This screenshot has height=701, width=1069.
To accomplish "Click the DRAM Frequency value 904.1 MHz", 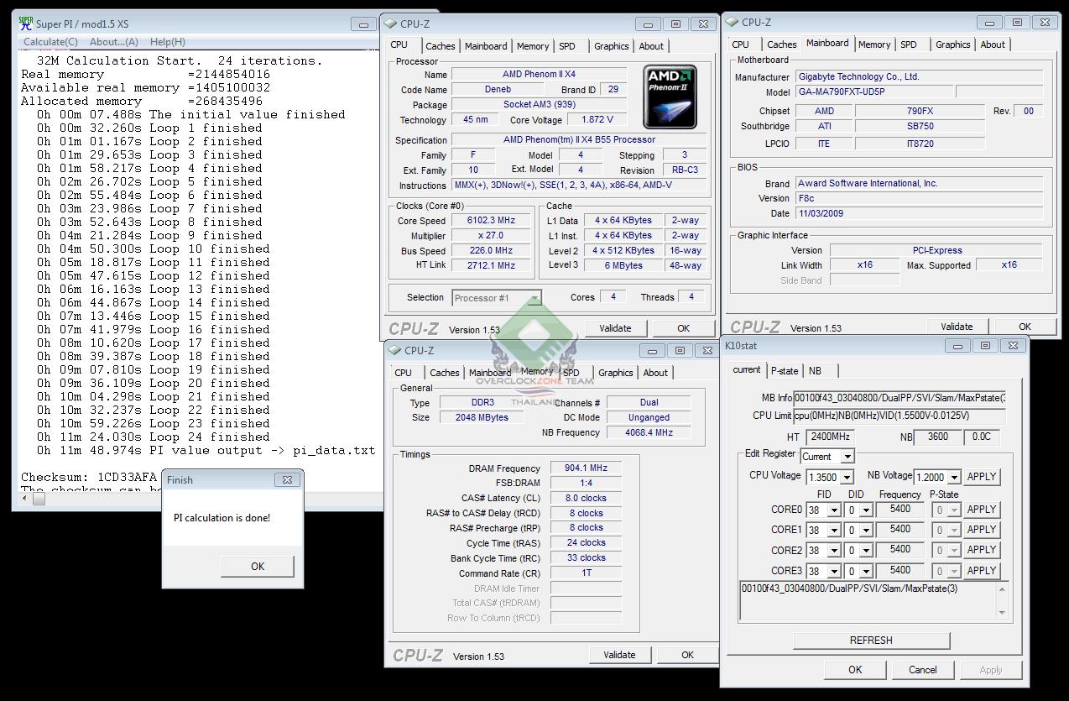I will 586,468.
